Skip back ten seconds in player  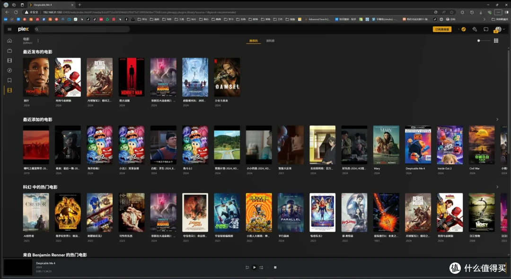(247, 267)
